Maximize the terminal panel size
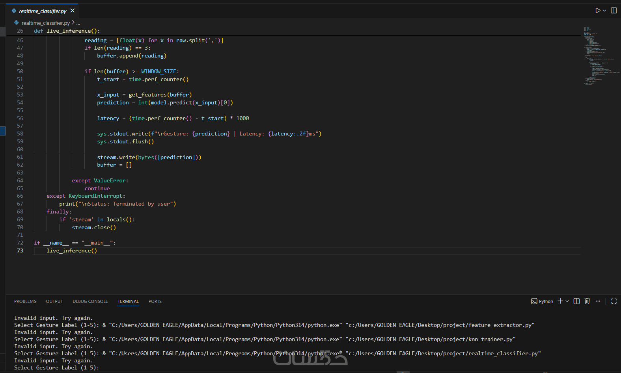 click(614, 301)
